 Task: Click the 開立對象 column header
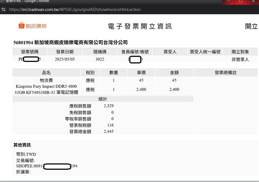coord(240,52)
